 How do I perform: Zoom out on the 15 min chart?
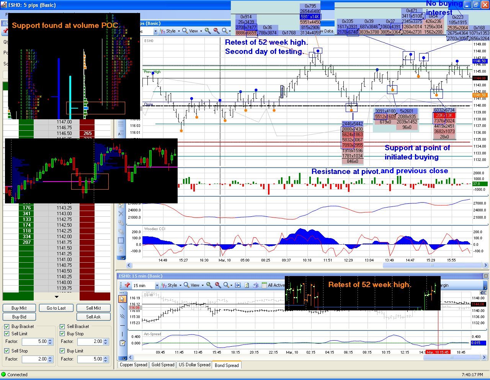pyautogui.click(x=218, y=285)
